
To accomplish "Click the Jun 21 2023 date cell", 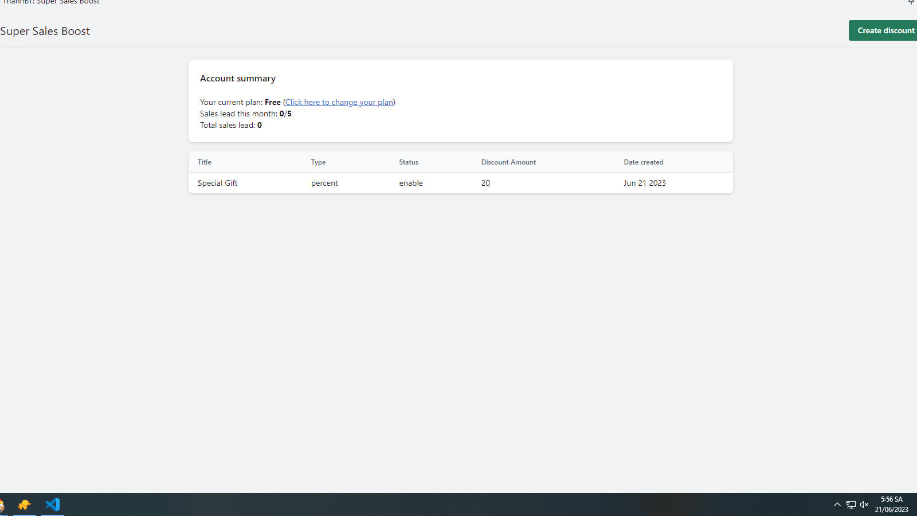I will click(x=645, y=183).
